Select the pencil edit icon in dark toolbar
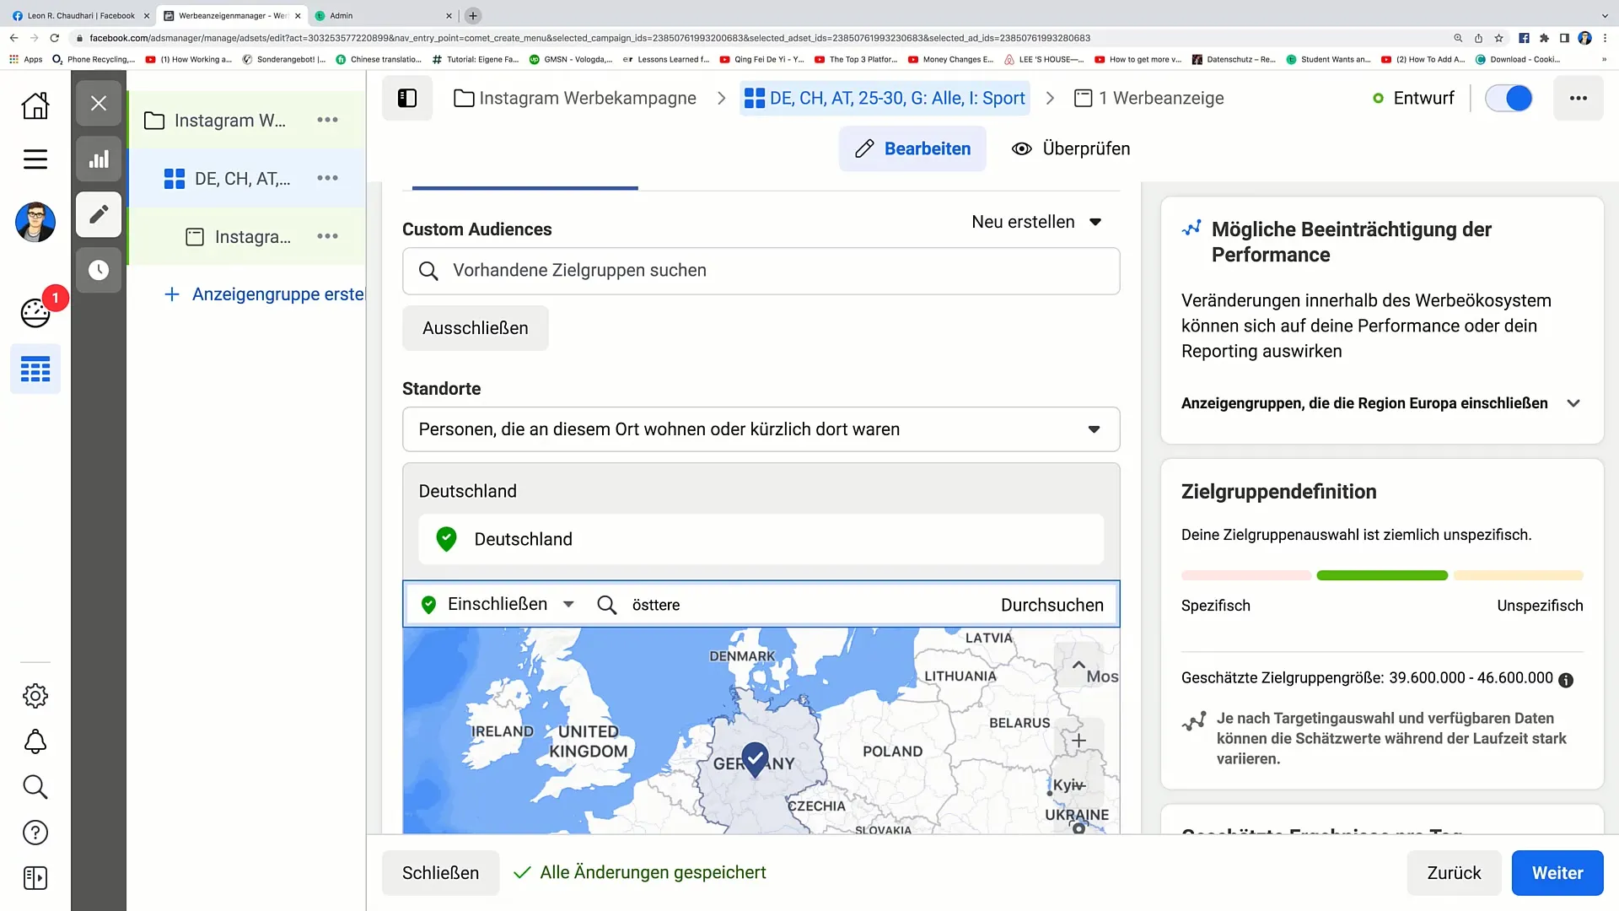The width and height of the screenshot is (1619, 911). pyautogui.click(x=99, y=214)
